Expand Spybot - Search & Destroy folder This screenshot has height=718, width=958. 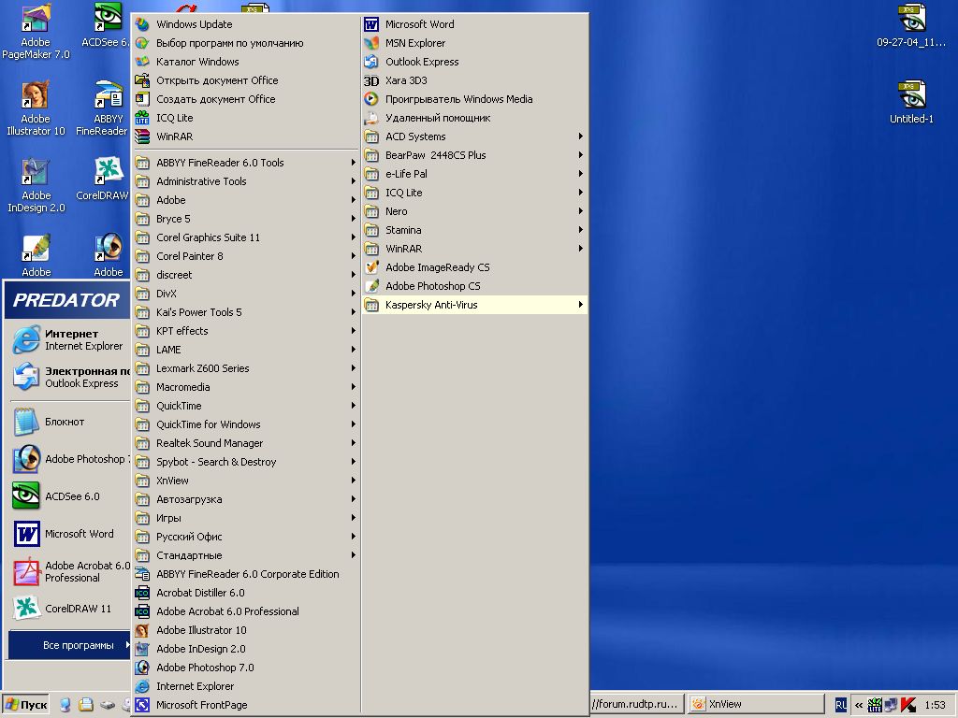[246, 462]
